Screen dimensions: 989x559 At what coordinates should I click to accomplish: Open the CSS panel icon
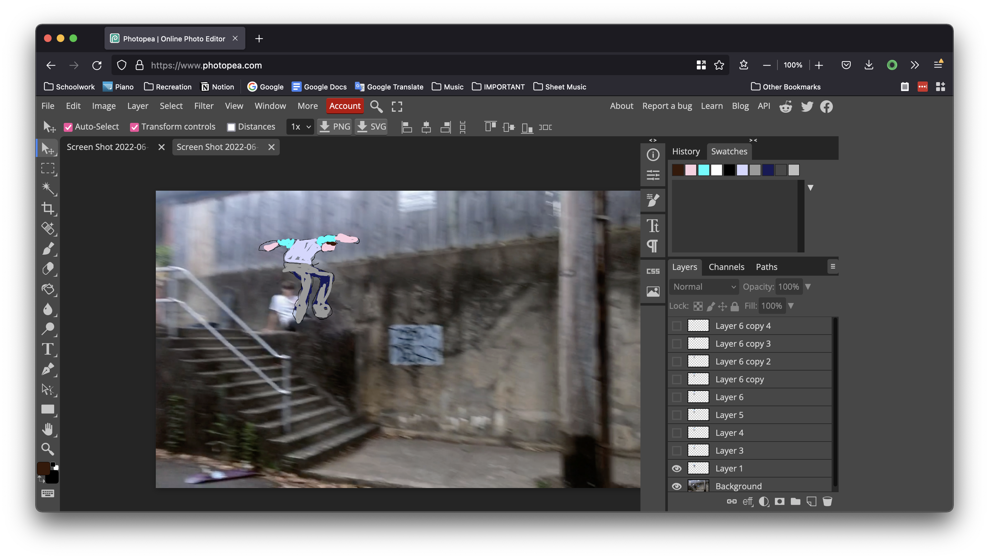pyautogui.click(x=653, y=272)
